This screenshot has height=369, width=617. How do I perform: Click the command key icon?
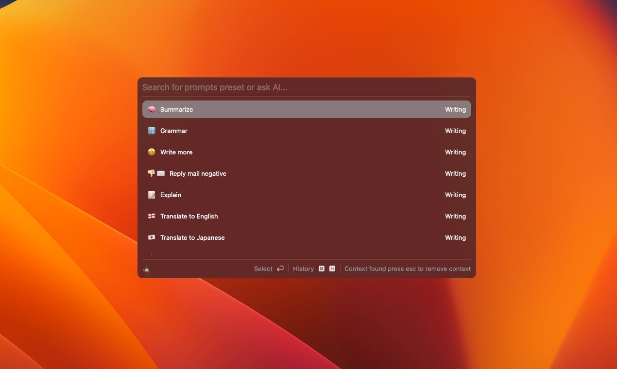[322, 268]
